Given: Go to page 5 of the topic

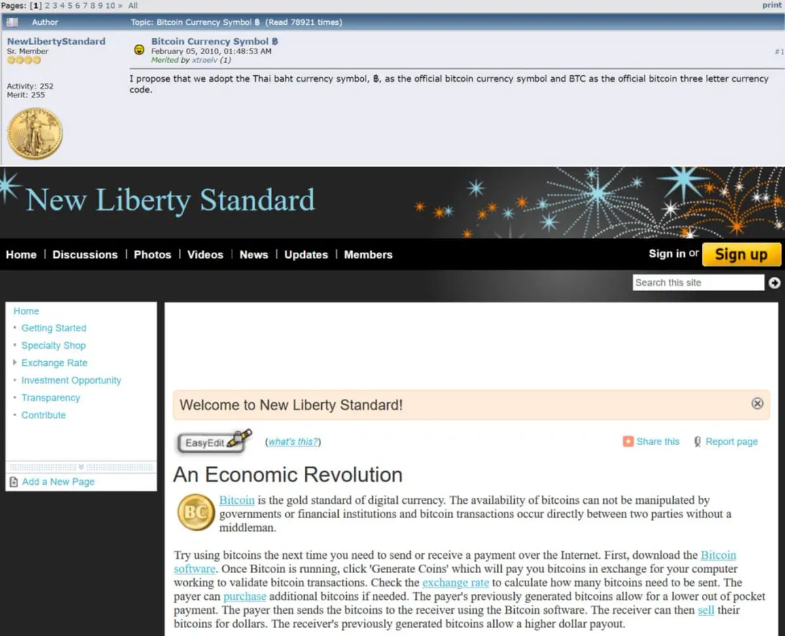Looking at the screenshot, I should pyautogui.click(x=70, y=5).
